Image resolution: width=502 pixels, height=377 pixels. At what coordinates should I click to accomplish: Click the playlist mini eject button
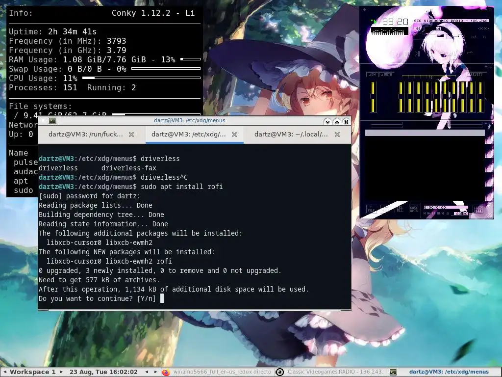coord(448,213)
